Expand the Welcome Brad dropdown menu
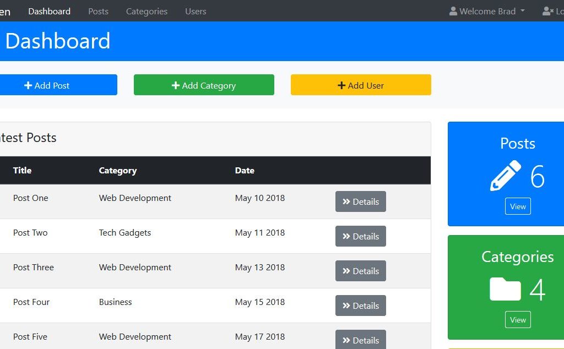The height and width of the screenshot is (349, 564). pyautogui.click(x=487, y=11)
